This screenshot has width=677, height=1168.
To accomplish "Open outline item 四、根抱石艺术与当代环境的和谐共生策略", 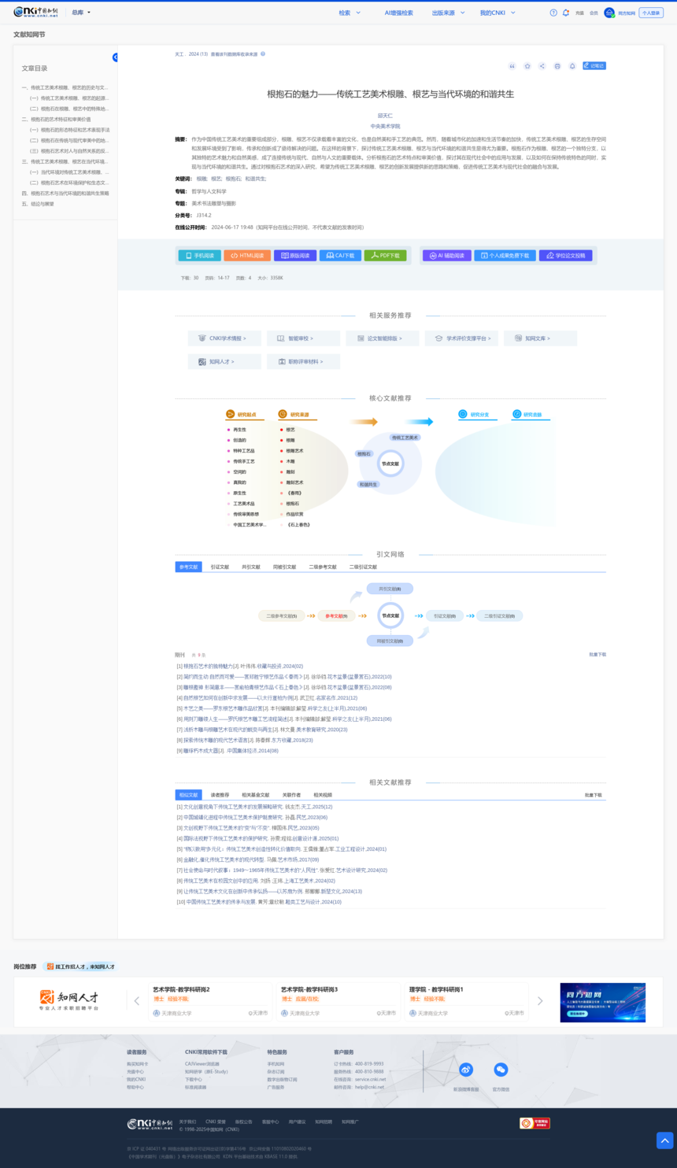I will (x=66, y=193).
